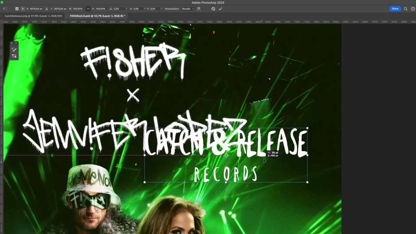The height and width of the screenshot is (234, 416).
Task: Click the rotation angle field
Action: point(119,9)
